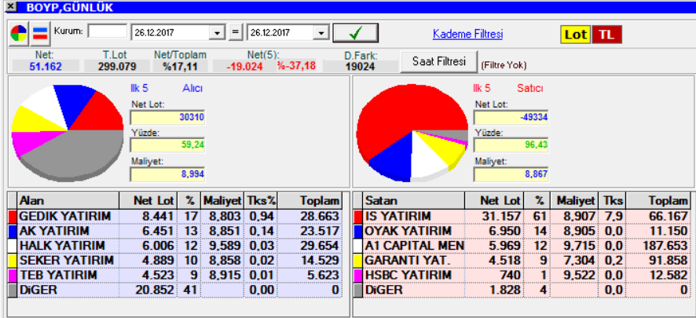Confirm with the green checkmark button

[x=356, y=33]
